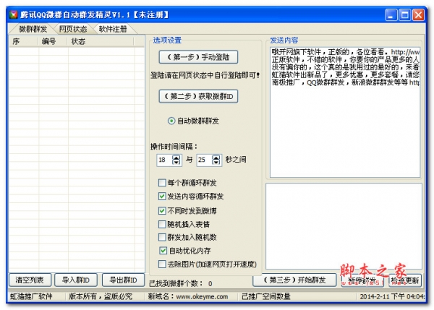Sort by 编号 column header
Screen dimensions: 434x310
click(53, 41)
